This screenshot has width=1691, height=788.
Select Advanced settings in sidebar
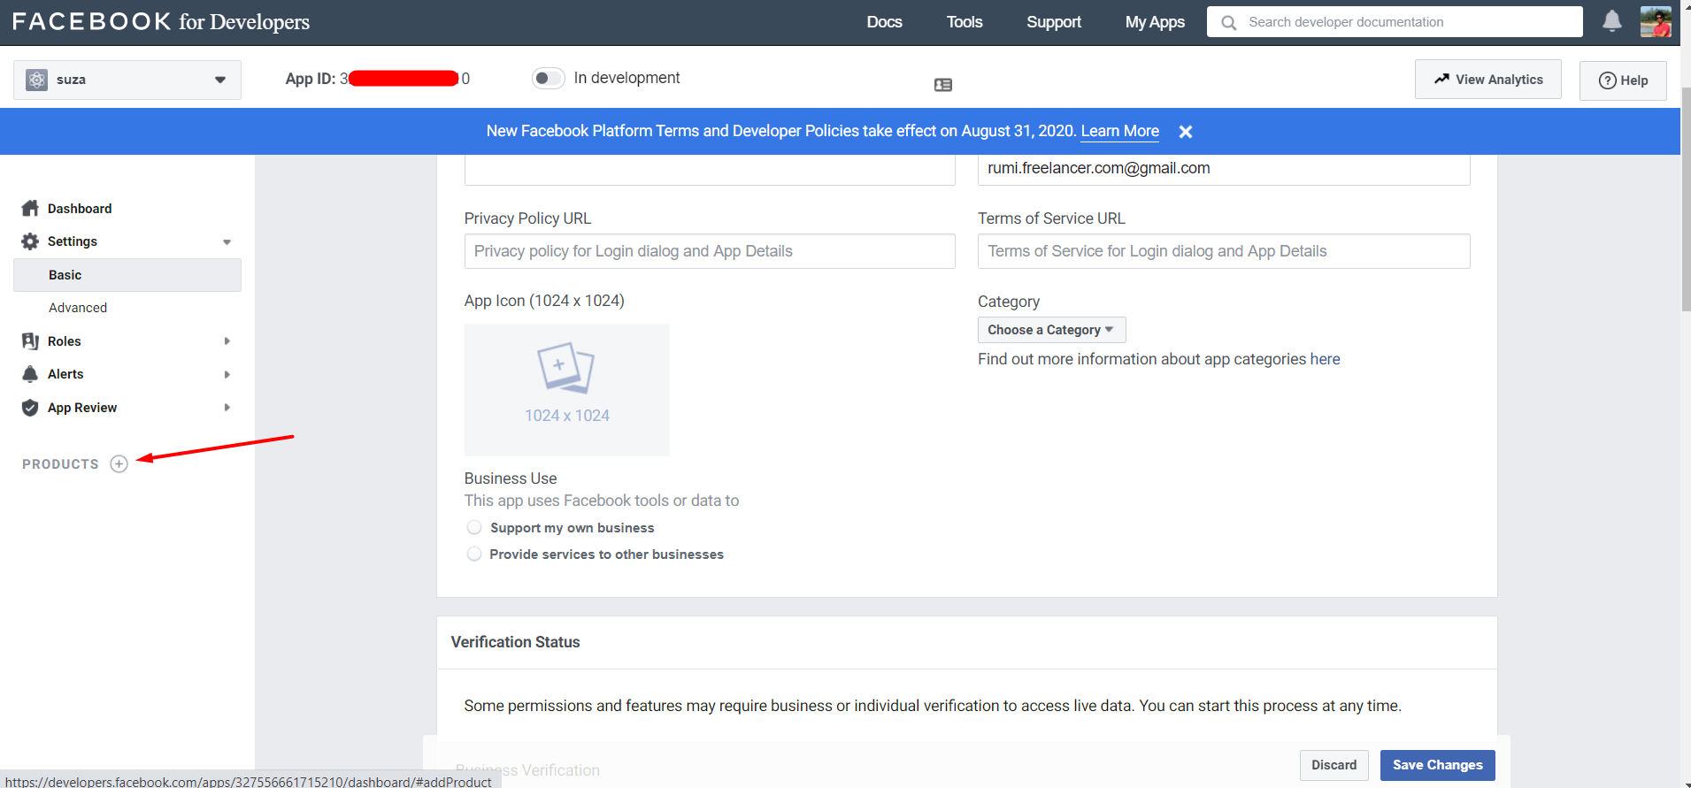pyautogui.click(x=78, y=308)
